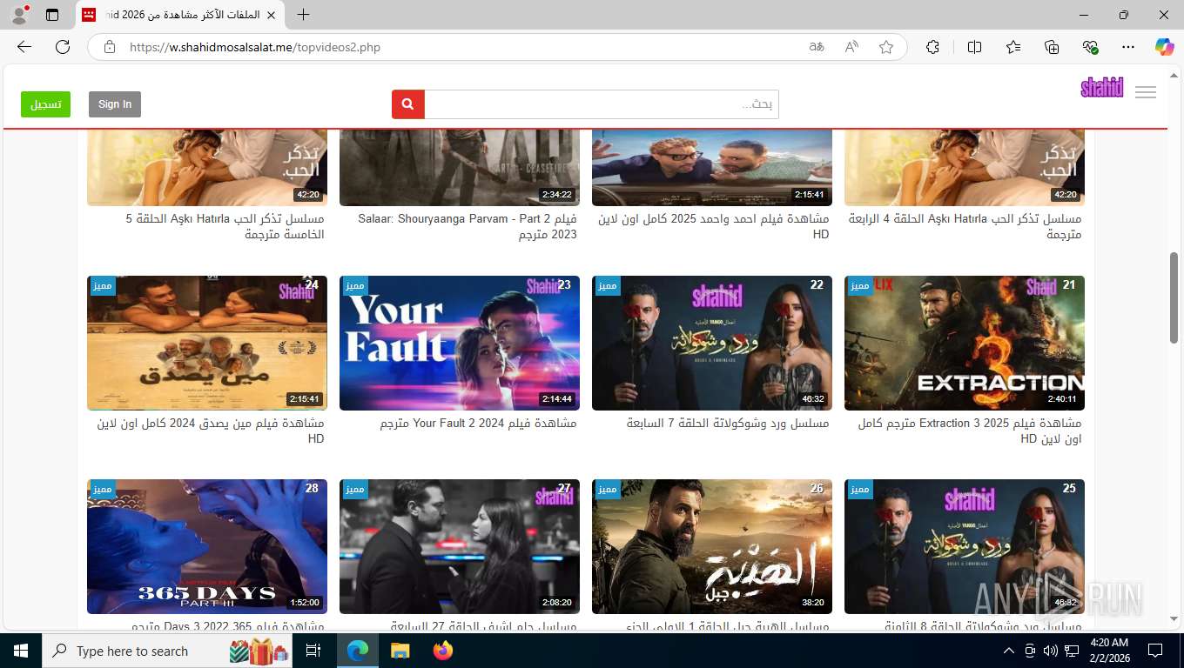
Task: Open the Favorites list icon
Action: pos(1013,47)
